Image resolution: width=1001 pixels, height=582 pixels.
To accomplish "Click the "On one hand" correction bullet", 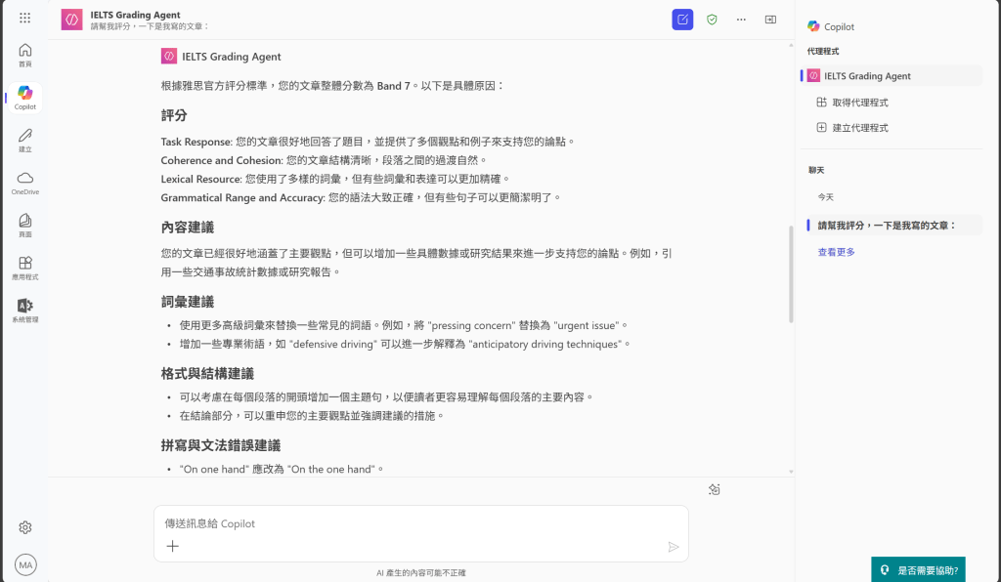I will pos(282,469).
